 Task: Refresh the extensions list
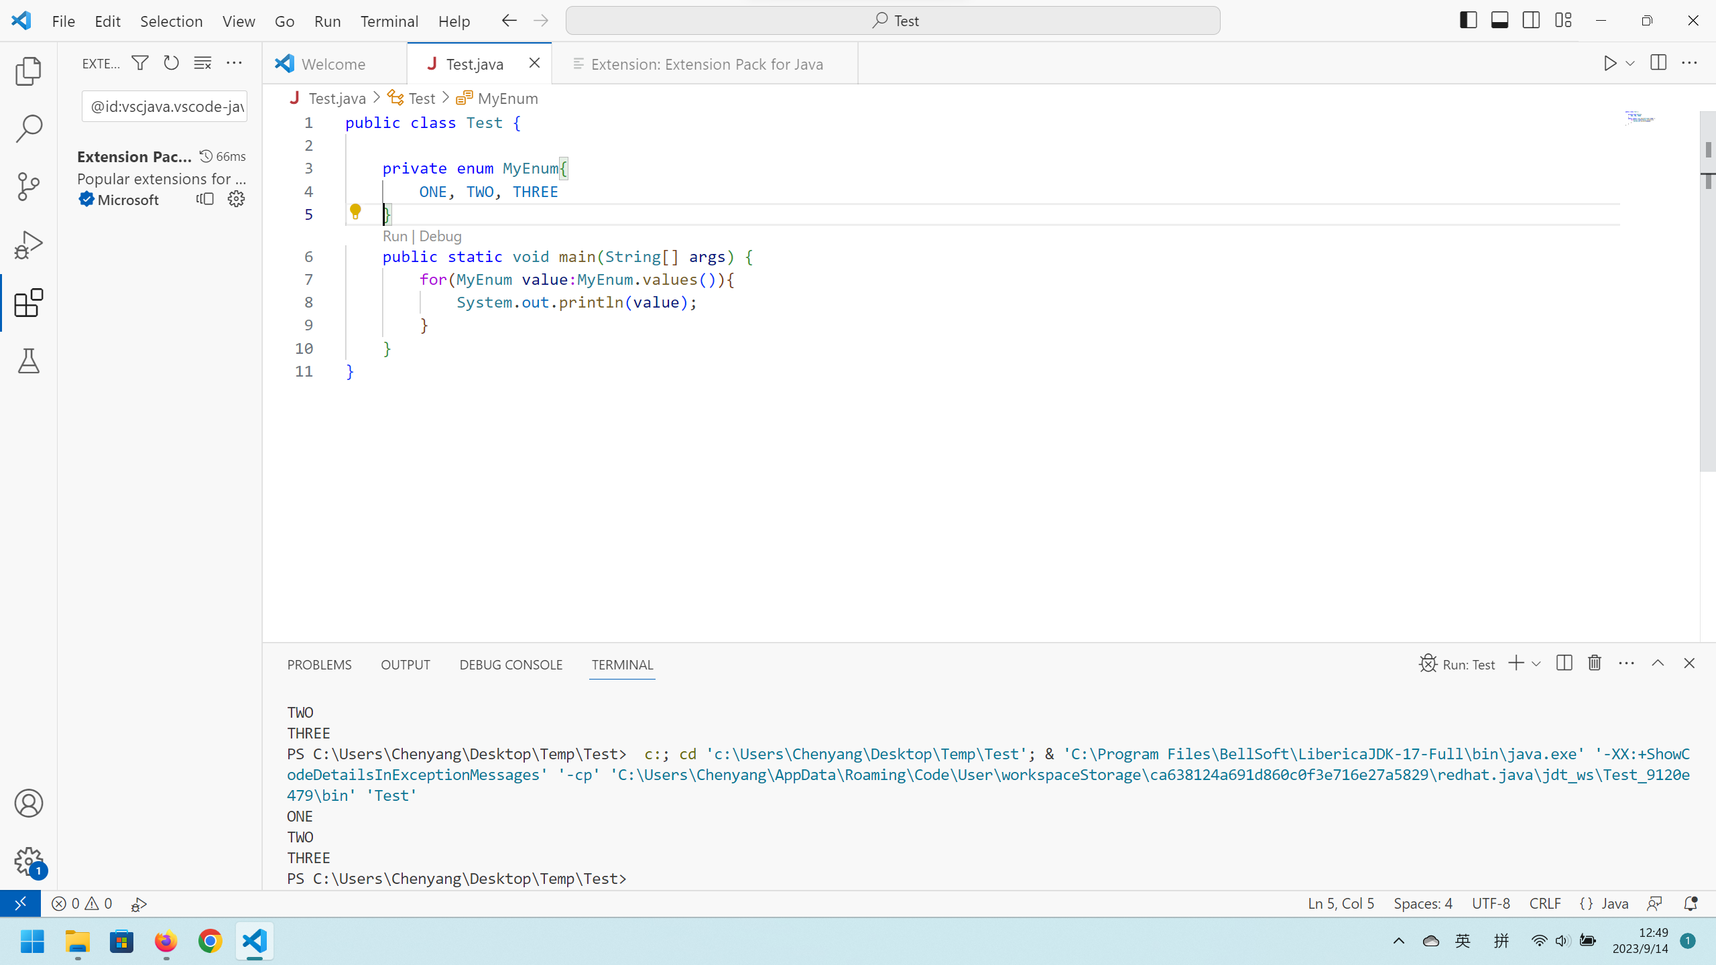pos(172,63)
